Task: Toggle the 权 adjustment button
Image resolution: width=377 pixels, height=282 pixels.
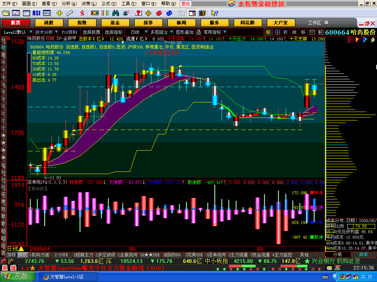Action: pyautogui.click(x=286, y=32)
